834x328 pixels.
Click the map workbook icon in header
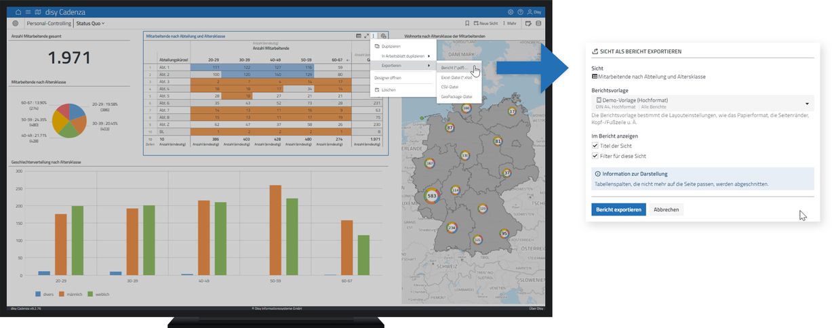click(x=37, y=12)
